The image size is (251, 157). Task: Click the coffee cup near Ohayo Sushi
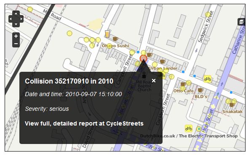tap(115, 39)
